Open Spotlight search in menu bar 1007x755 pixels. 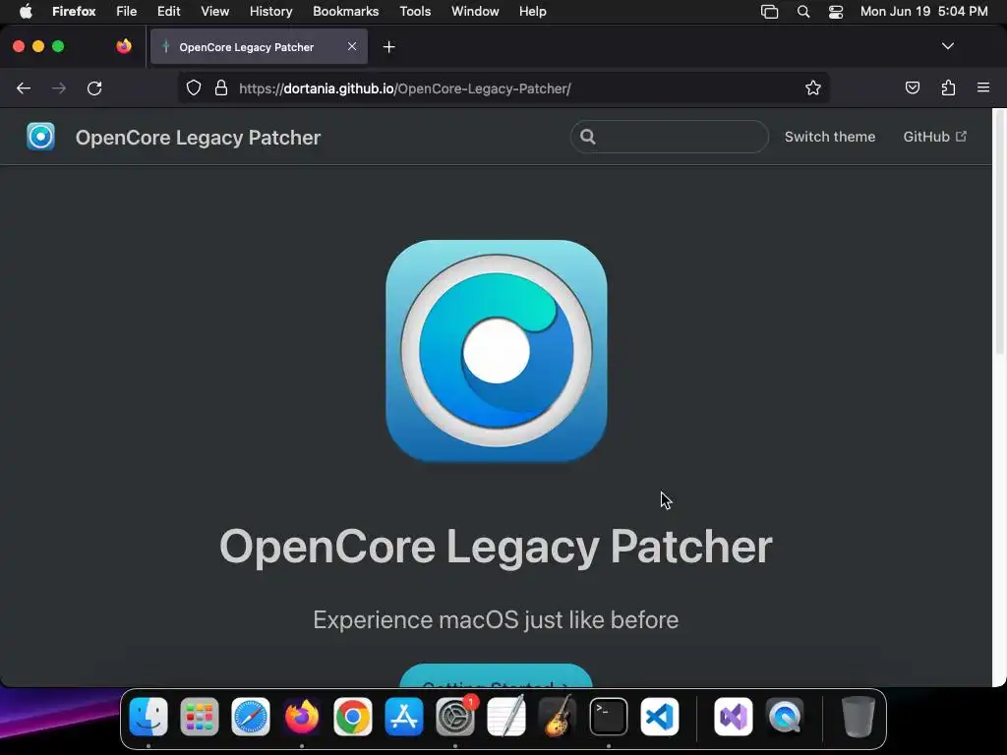[802, 12]
